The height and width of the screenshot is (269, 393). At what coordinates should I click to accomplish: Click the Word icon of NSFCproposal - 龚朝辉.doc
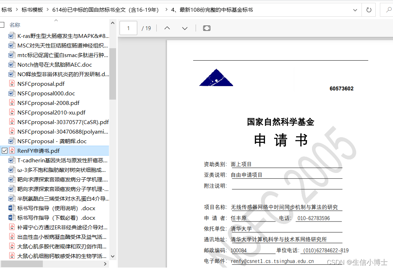point(12,141)
